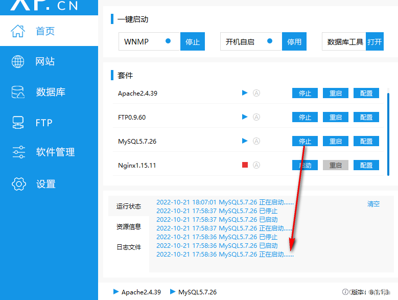Stop MySQL5.7.26 with 停止

(x=305, y=141)
